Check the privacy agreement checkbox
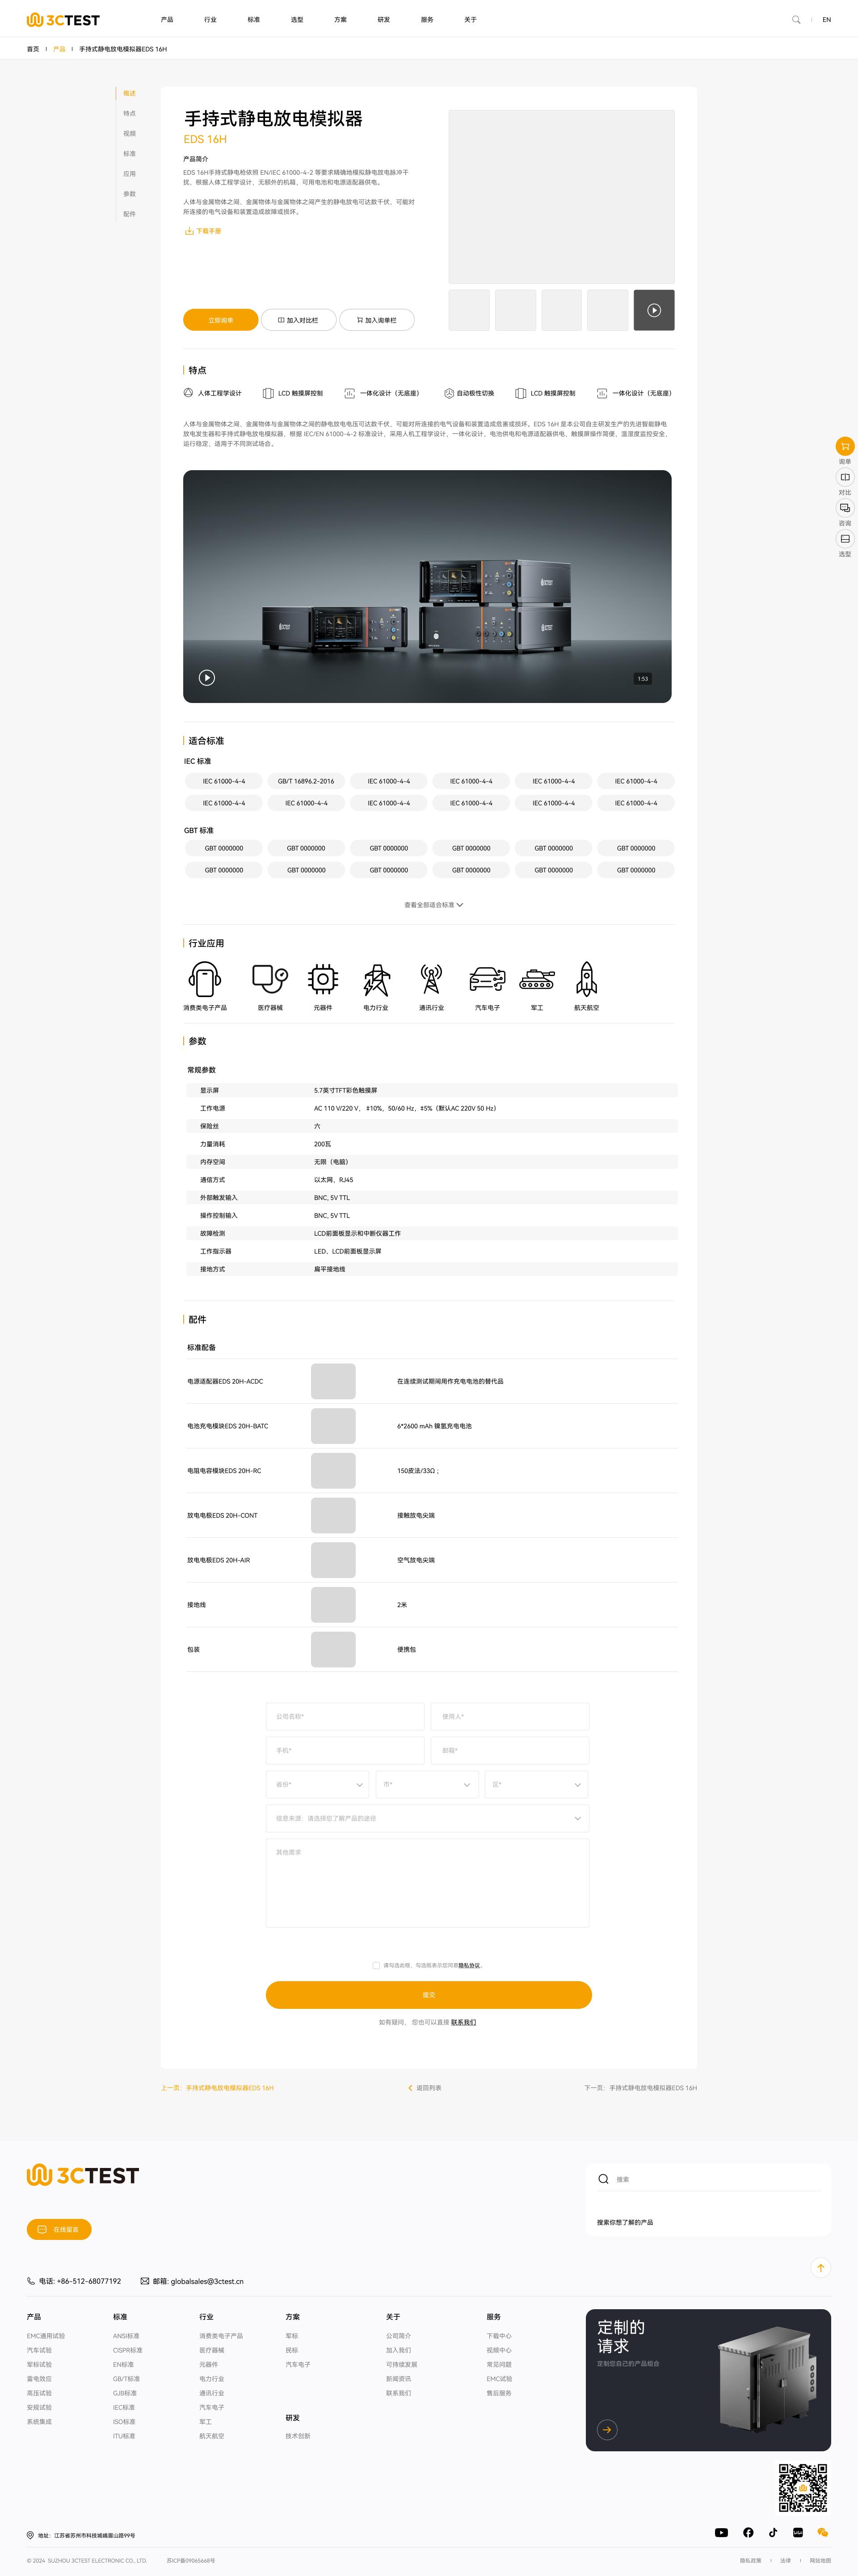 (x=376, y=1965)
